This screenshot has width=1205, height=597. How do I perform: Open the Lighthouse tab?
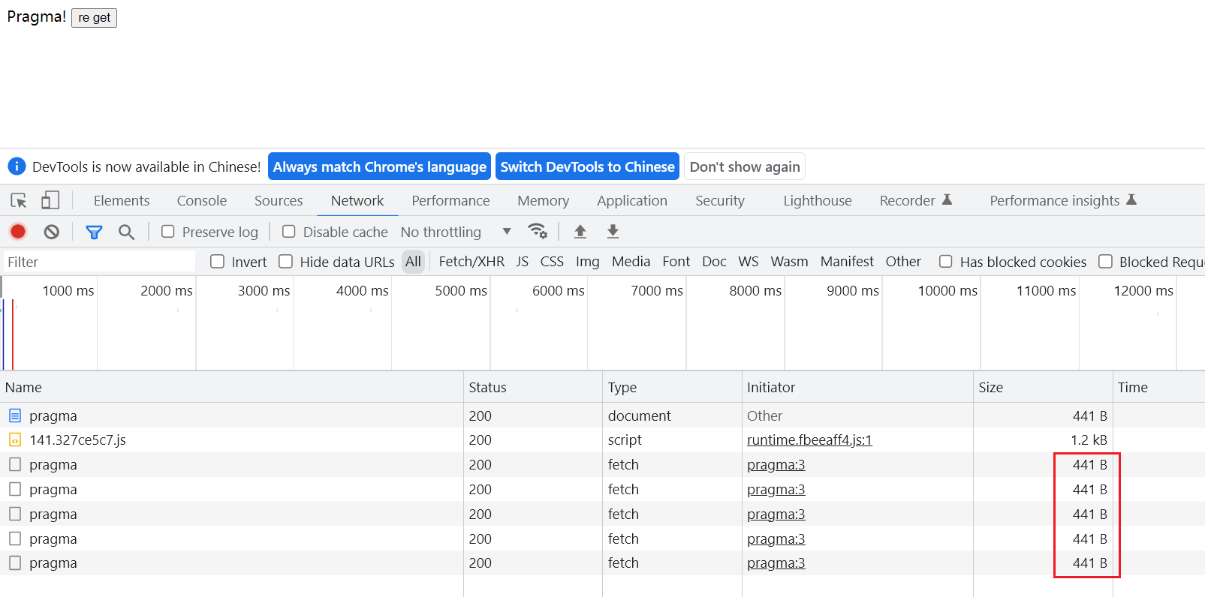point(818,200)
